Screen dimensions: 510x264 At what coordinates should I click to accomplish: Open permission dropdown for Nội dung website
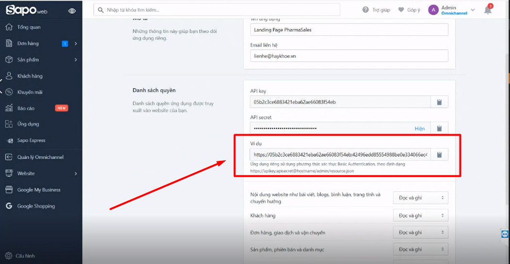click(x=421, y=198)
